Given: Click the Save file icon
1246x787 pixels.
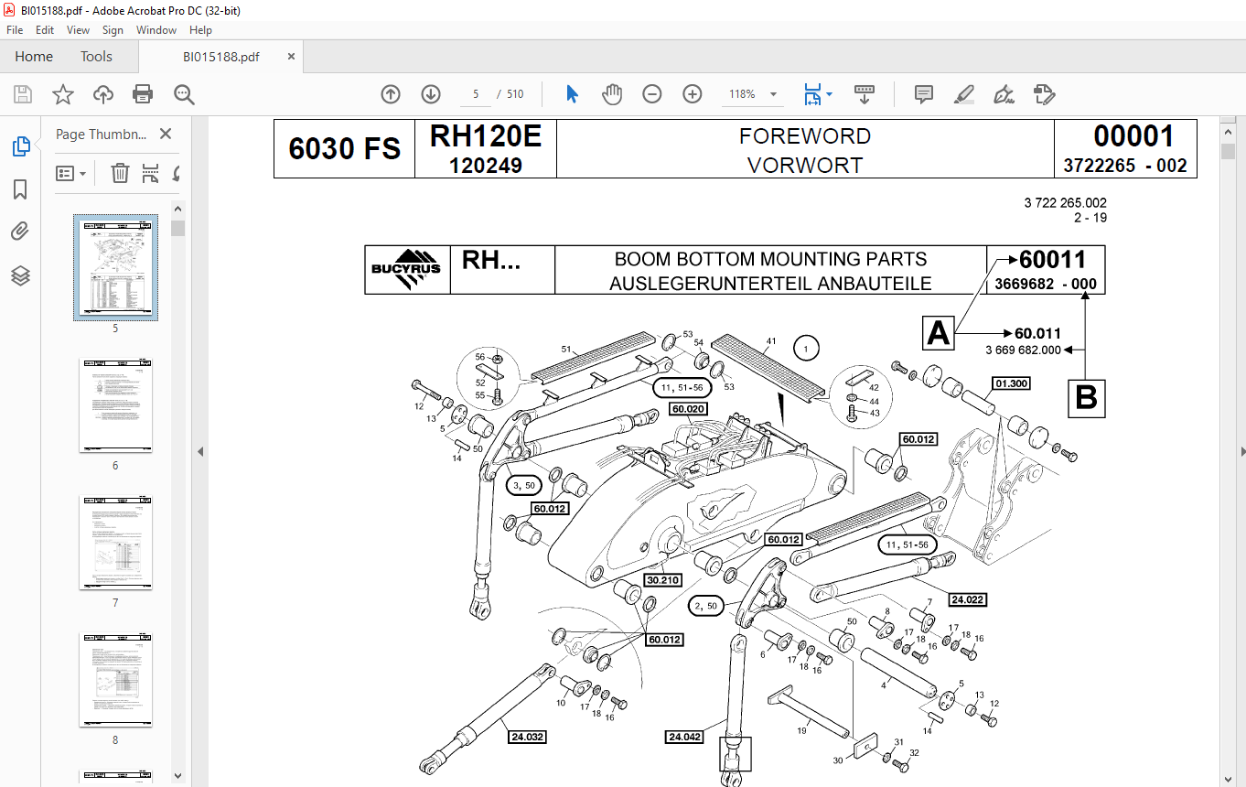Looking at the screenshot, I should (23, 94).
